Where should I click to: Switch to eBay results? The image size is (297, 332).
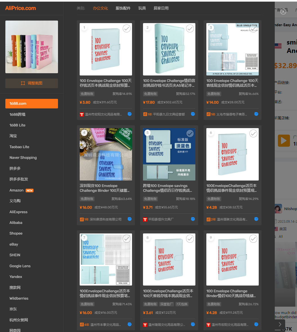coord(14,244)
